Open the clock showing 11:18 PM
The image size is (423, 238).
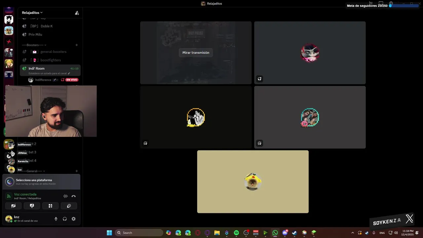(x=408, y=233)
